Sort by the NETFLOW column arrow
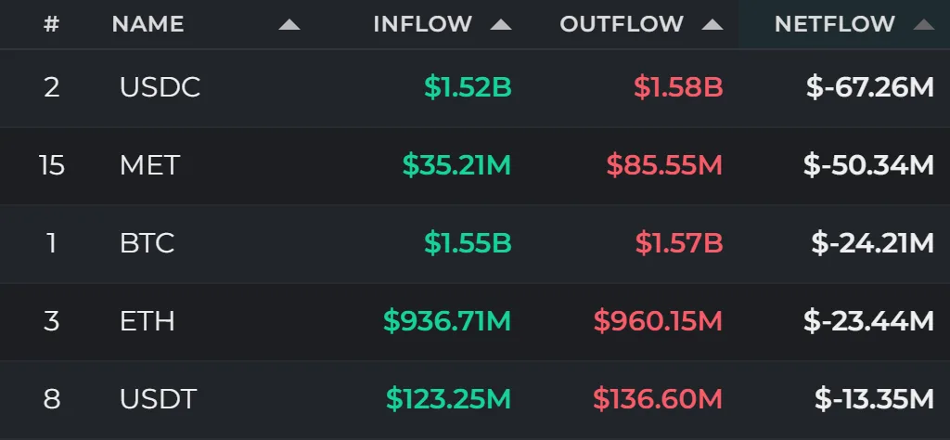The width and height of the screenshot is (950, 440). [924, 25]
